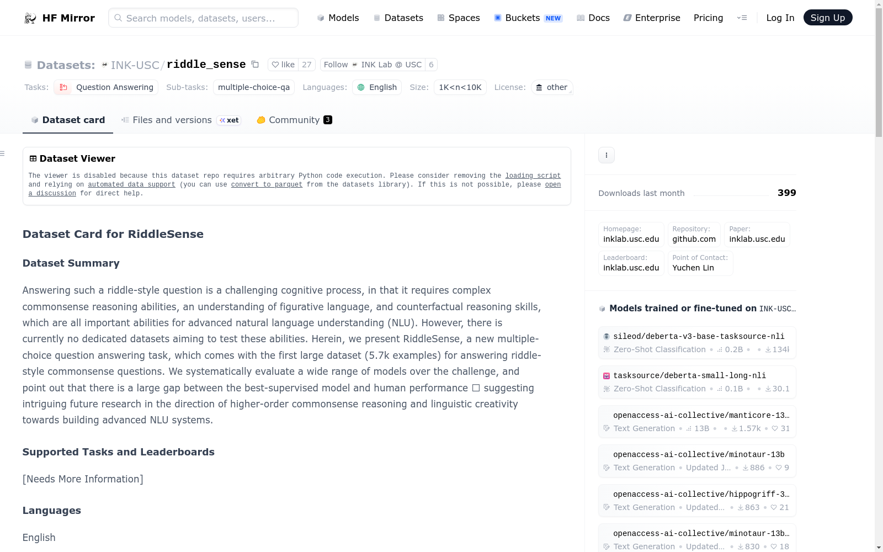This screenshot has width=883, height=552.
Task: Copy the riddle_sense dataset name
Action: coord(255,65)
